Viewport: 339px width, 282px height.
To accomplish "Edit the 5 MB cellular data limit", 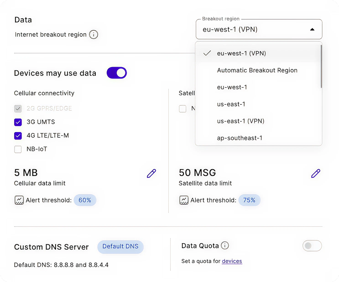I will pos(151,173).
